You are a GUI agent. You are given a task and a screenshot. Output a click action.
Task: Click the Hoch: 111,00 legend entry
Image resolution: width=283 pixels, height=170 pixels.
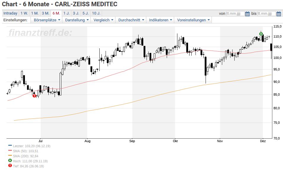pos(30,161)
